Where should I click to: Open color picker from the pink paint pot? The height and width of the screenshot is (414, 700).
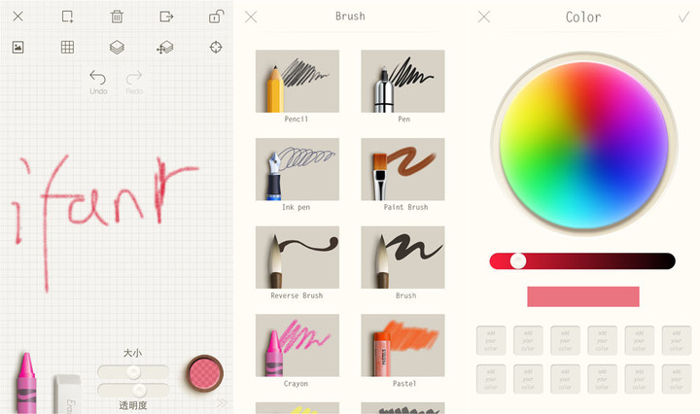click(x=204, y=372)
